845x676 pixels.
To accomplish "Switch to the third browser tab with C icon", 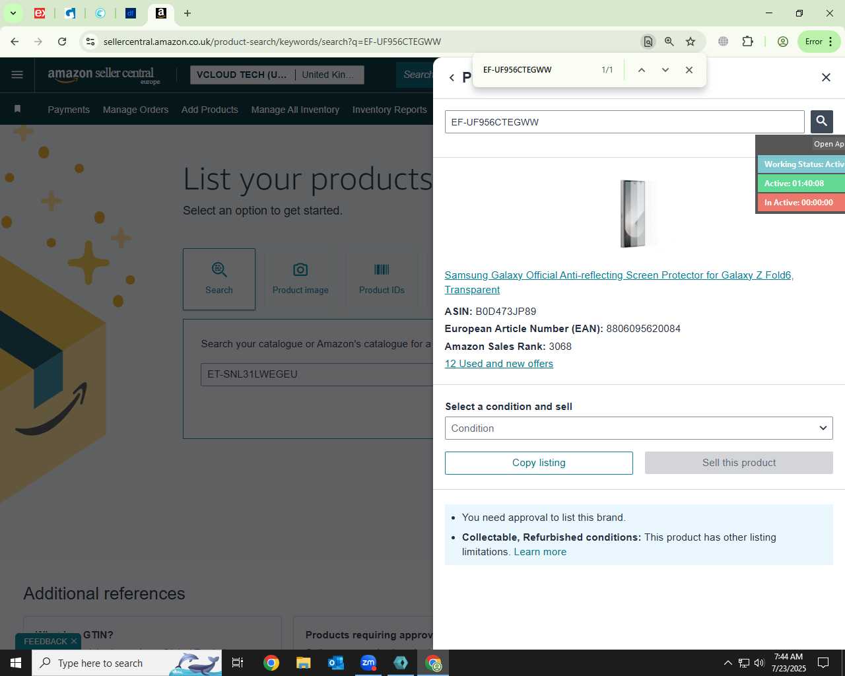I will coord(100,13).
